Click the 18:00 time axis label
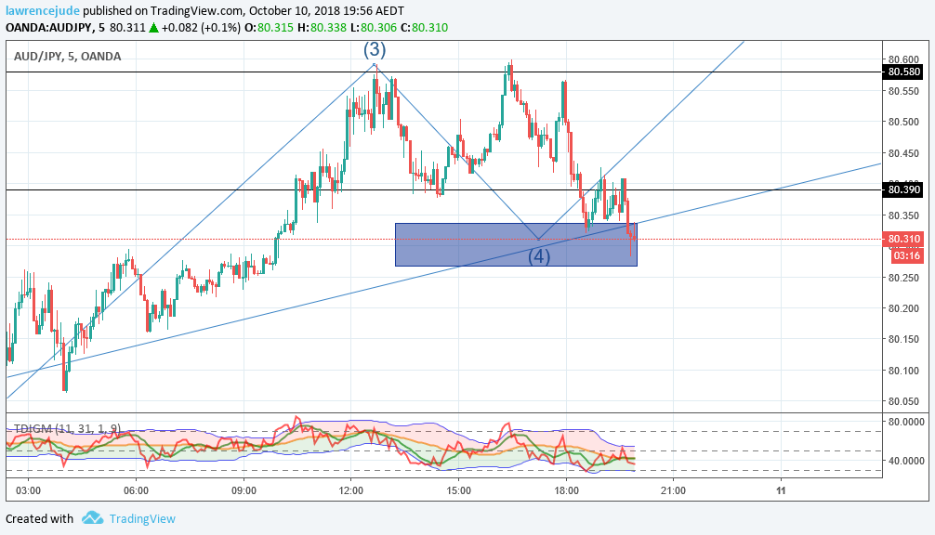The height and width of the screenshot is (535, 935). click(566, 491)
